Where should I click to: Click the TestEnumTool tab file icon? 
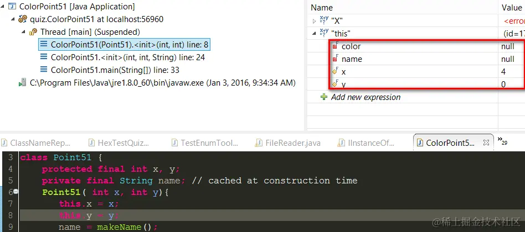[x=174, y=143]
